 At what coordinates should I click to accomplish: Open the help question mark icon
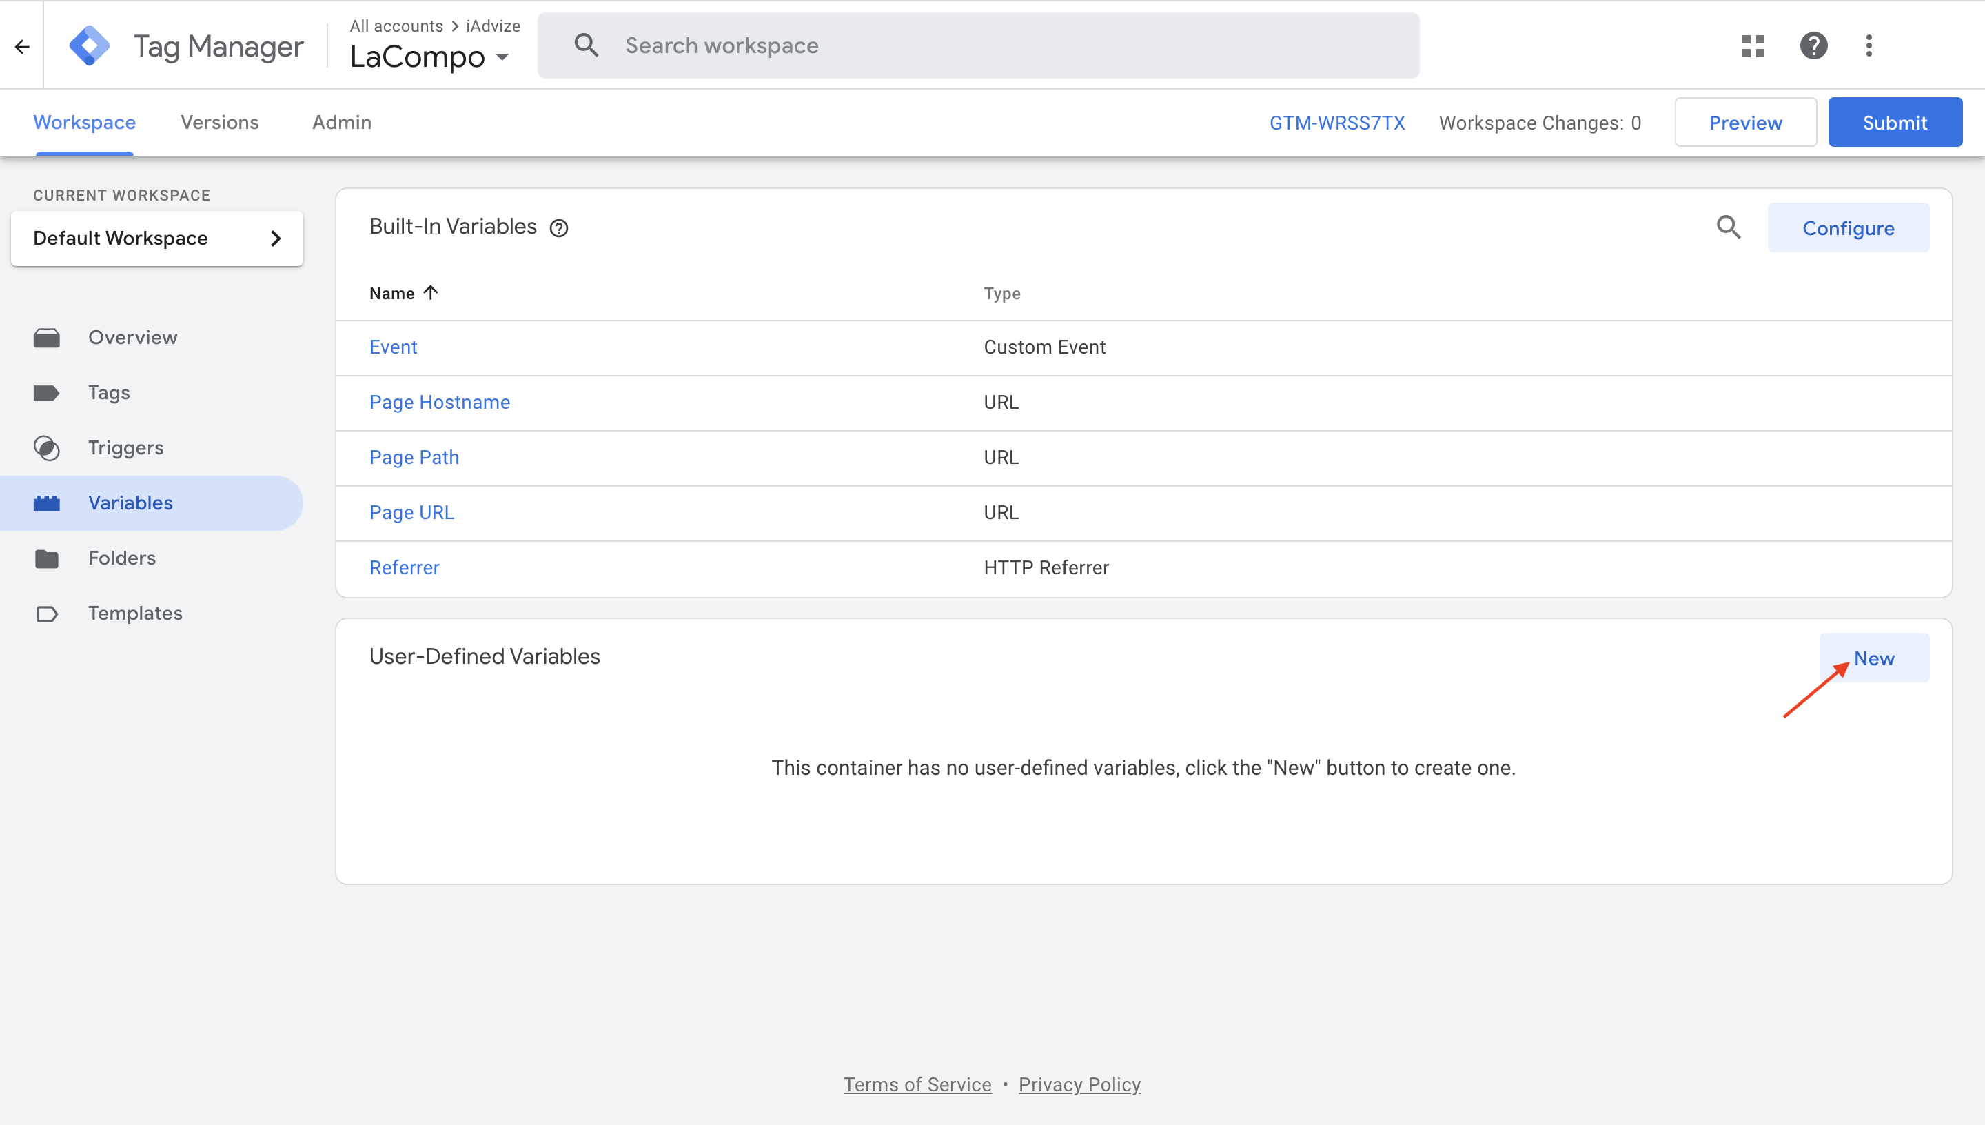point(1813,45)
